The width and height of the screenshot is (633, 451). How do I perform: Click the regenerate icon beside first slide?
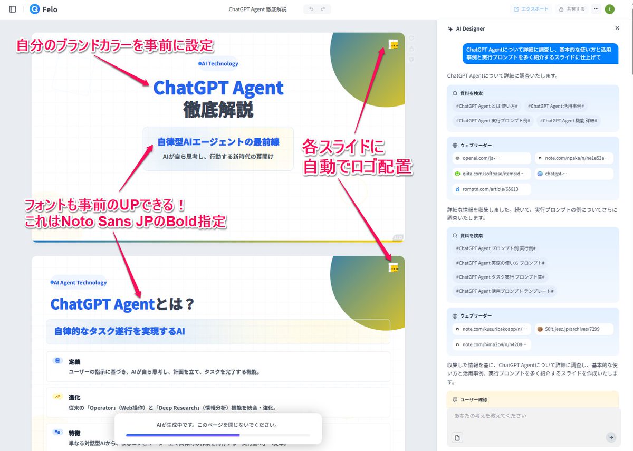(412, 38)
